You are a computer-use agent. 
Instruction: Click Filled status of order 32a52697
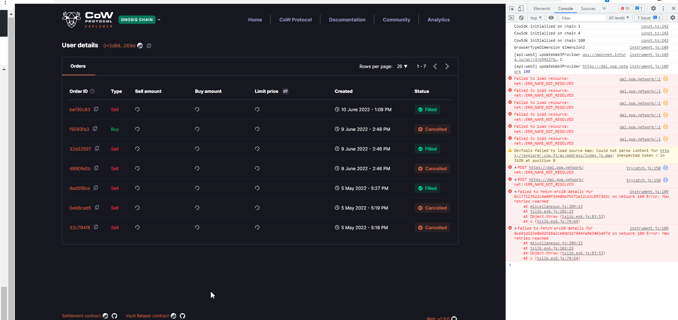427,149
